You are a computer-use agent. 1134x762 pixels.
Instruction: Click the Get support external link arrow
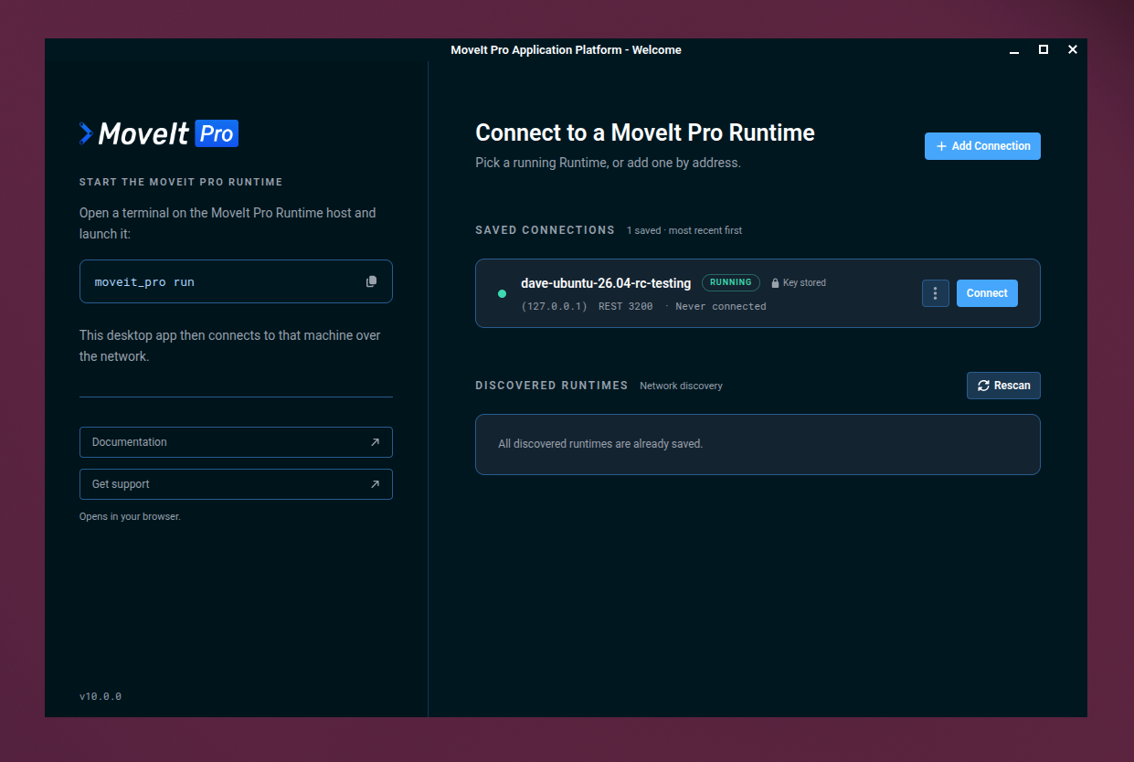pos(375,484)
